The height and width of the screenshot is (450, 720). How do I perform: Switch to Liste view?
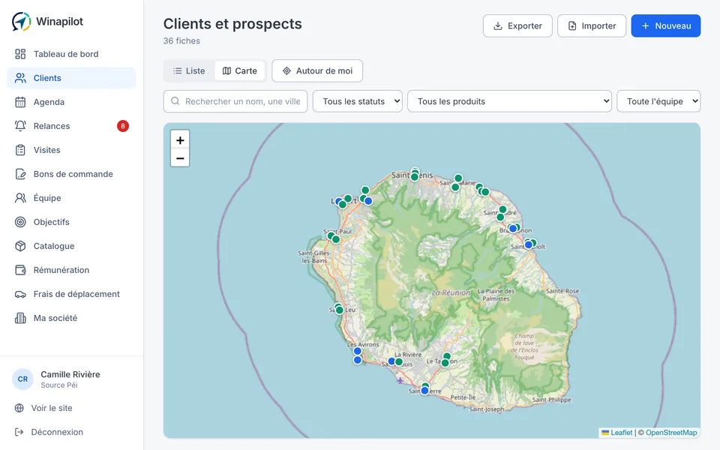[x=189, y=70]
